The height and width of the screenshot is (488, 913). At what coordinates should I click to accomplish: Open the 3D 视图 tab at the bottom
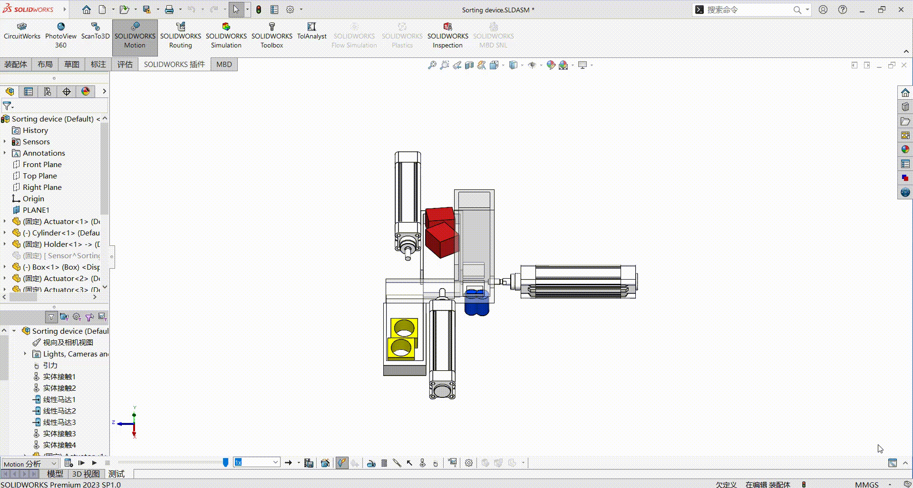86,474
